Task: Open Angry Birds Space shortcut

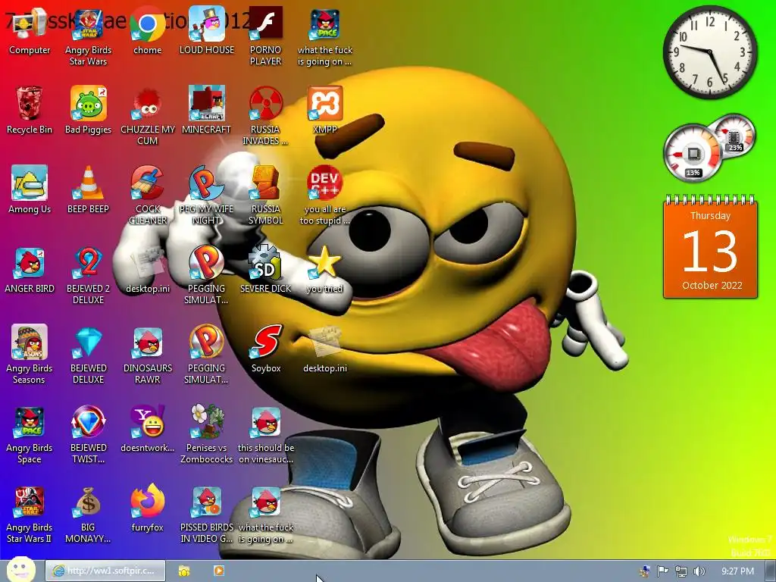Action: click(x=30, y=434)
